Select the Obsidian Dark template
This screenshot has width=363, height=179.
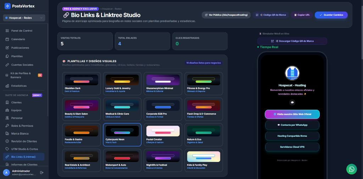point(82,83)
